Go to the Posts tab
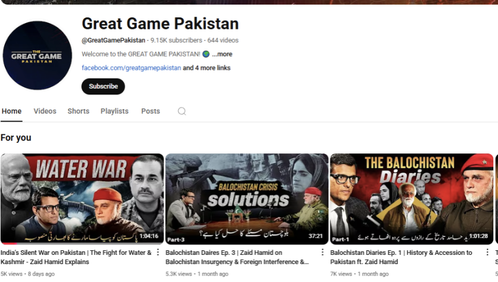The image size is (498, 282). pos(151,111)
